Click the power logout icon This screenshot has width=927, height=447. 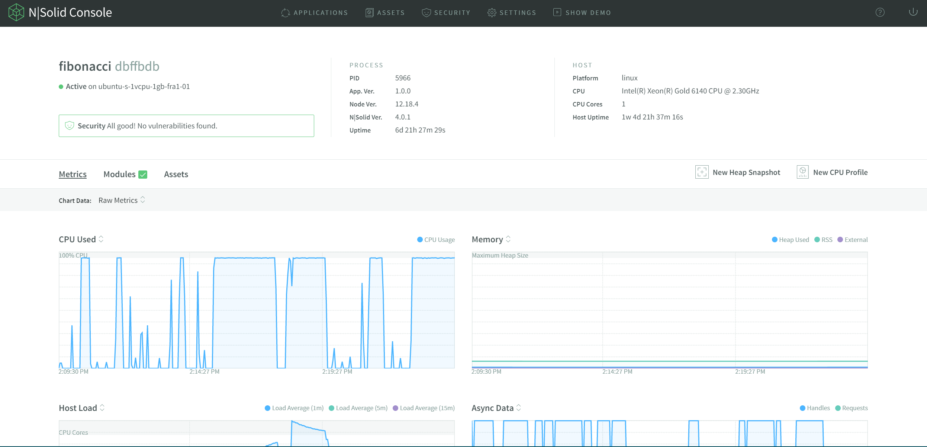913,12
